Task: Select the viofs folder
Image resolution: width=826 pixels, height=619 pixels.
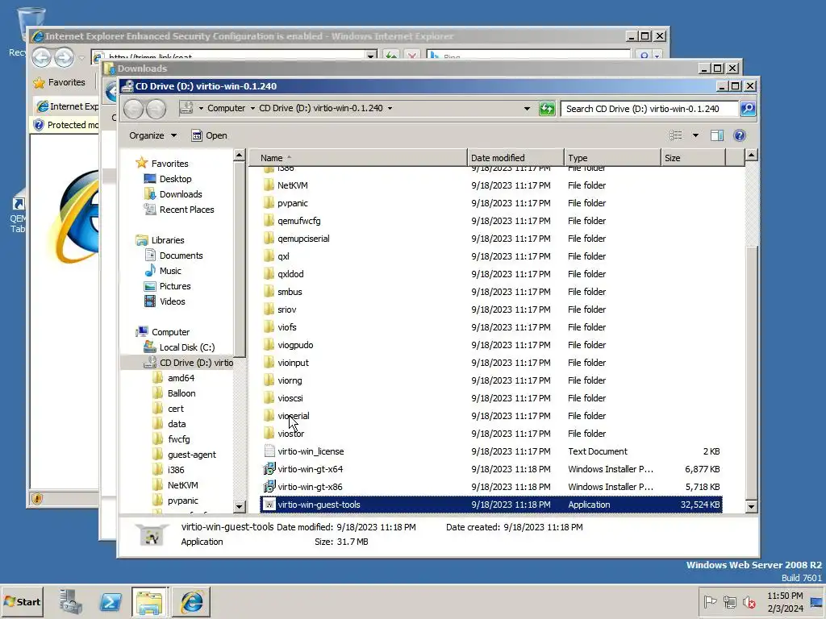Action: 287,327
